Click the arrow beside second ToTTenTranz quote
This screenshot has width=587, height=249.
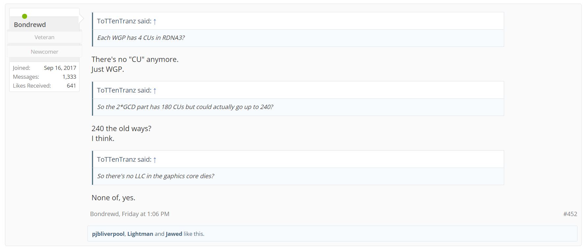pos(154,91)
